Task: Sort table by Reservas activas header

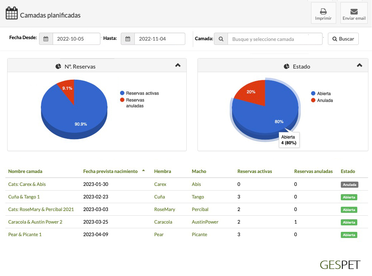Action: (x=254, y=171)
